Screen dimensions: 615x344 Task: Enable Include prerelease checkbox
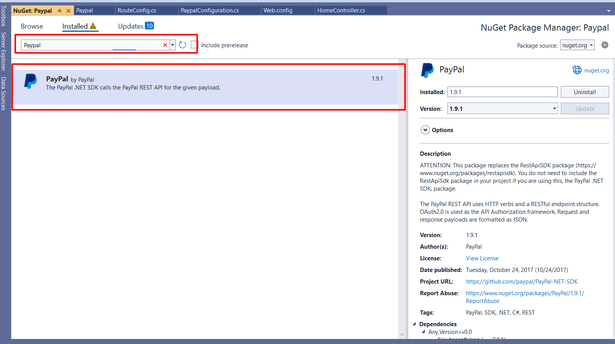tap(194, 45)
